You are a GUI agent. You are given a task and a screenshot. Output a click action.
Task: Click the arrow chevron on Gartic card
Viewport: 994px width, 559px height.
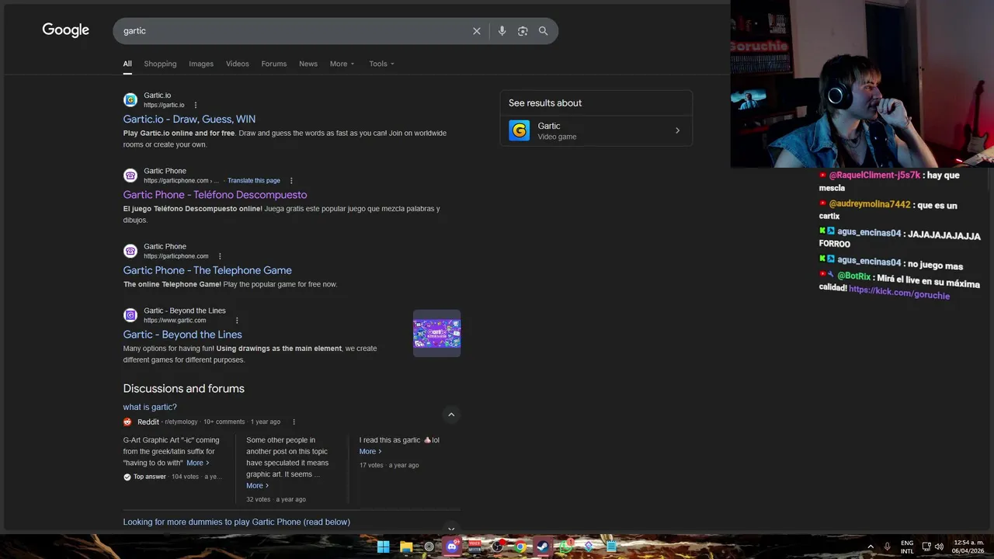tap(677, 130)
